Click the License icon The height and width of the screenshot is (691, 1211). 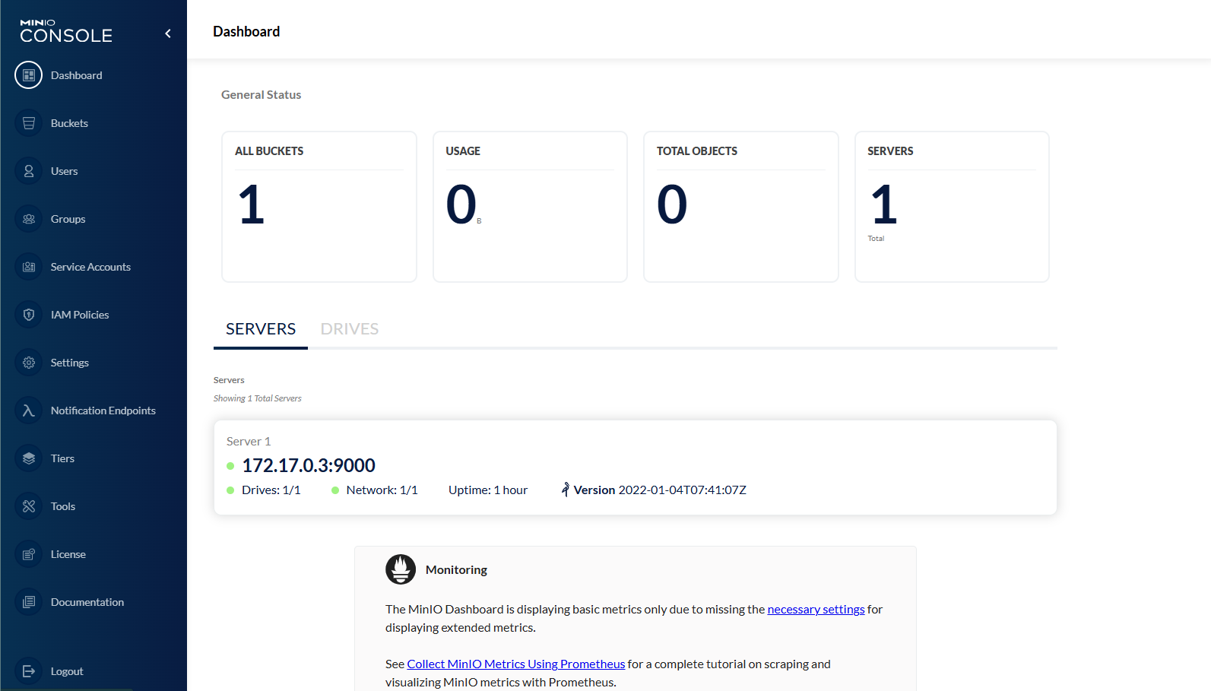(x=29, y=554)
